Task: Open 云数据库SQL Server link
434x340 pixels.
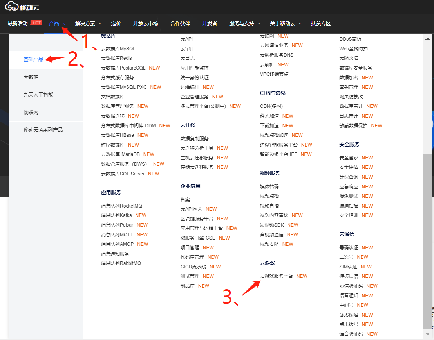Action: (x=123, y=174)
